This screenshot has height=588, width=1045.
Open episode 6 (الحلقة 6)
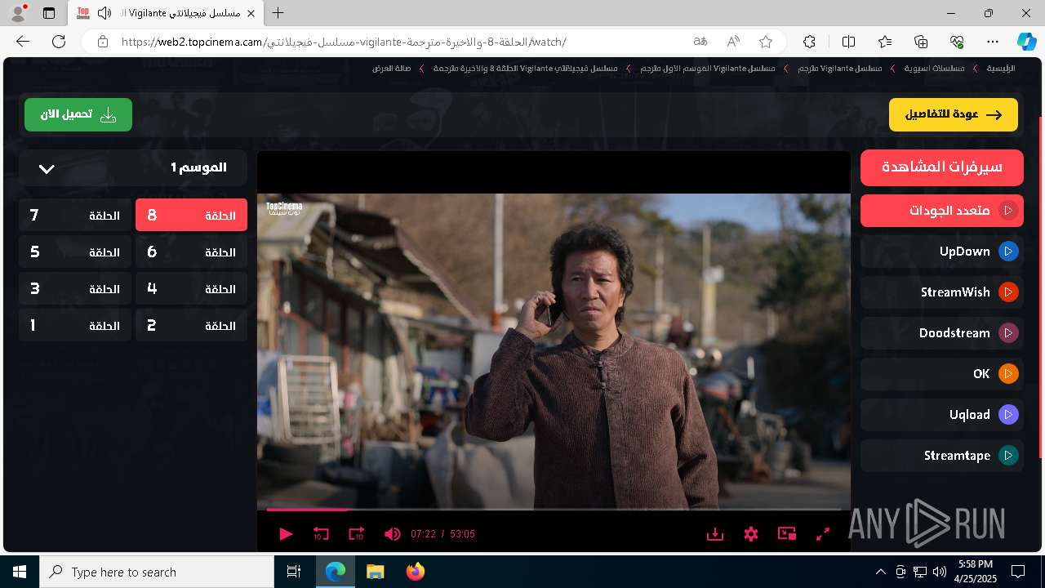pos(191,252)
